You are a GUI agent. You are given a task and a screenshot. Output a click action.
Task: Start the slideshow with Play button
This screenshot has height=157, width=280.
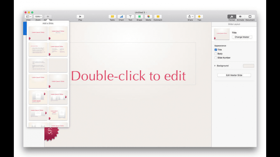[x=80, y=17]
